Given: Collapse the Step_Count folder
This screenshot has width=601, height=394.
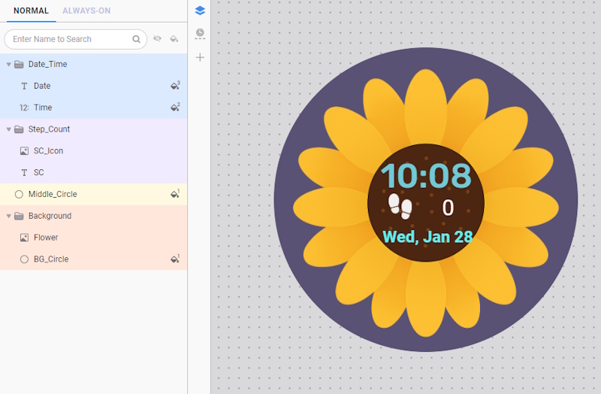Looking at the screenshot, I should click(9, 129).
